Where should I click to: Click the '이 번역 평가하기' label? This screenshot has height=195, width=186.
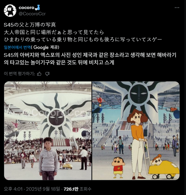pos(19,74)
